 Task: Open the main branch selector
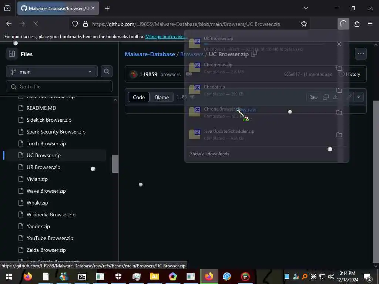coord(52,72)
